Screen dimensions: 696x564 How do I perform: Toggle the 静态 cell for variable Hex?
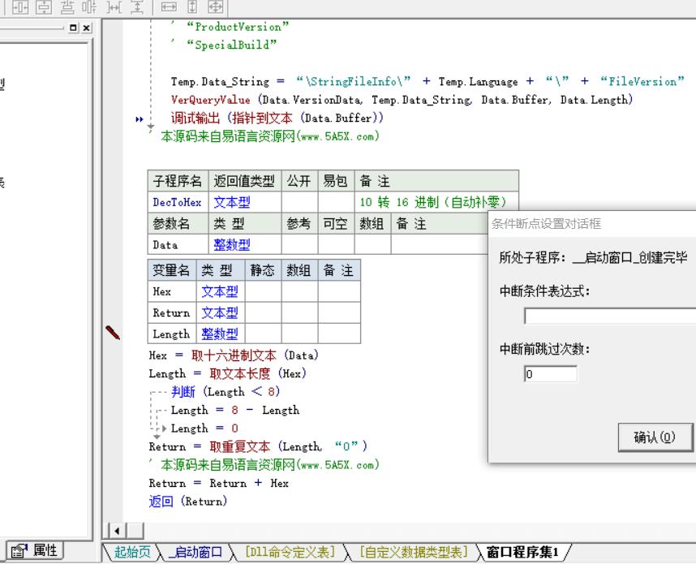[x=263, y=292]
